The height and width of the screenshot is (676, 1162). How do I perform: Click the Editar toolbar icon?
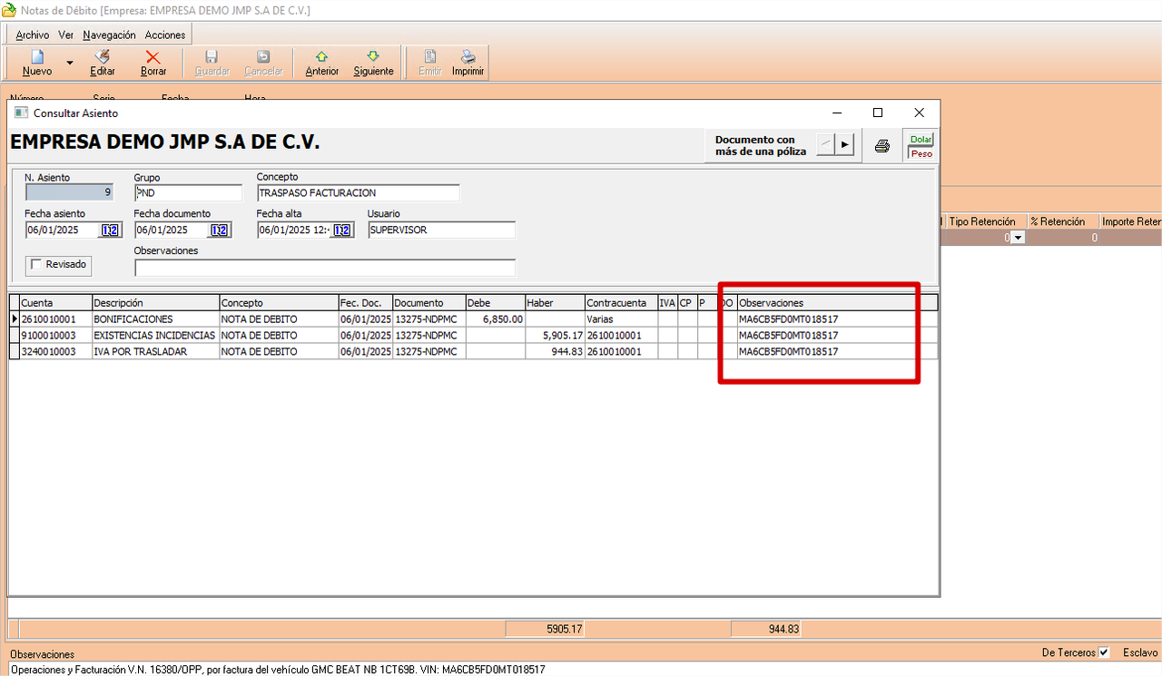coord(103,56)
